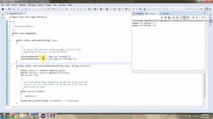Toggle Scroll Lock in Console toolbar
The width and height of the screenshot is (213, 119).
pyautogui.click(x=177, y=18)
